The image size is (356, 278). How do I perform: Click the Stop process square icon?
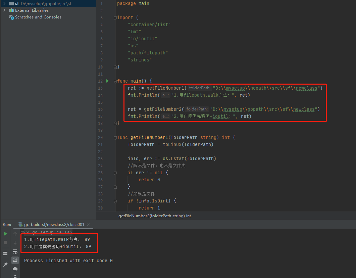(x=5, y=242)
